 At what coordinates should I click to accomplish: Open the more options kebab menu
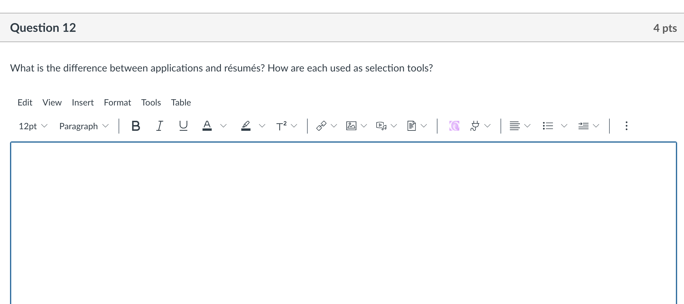click(626, 126)
